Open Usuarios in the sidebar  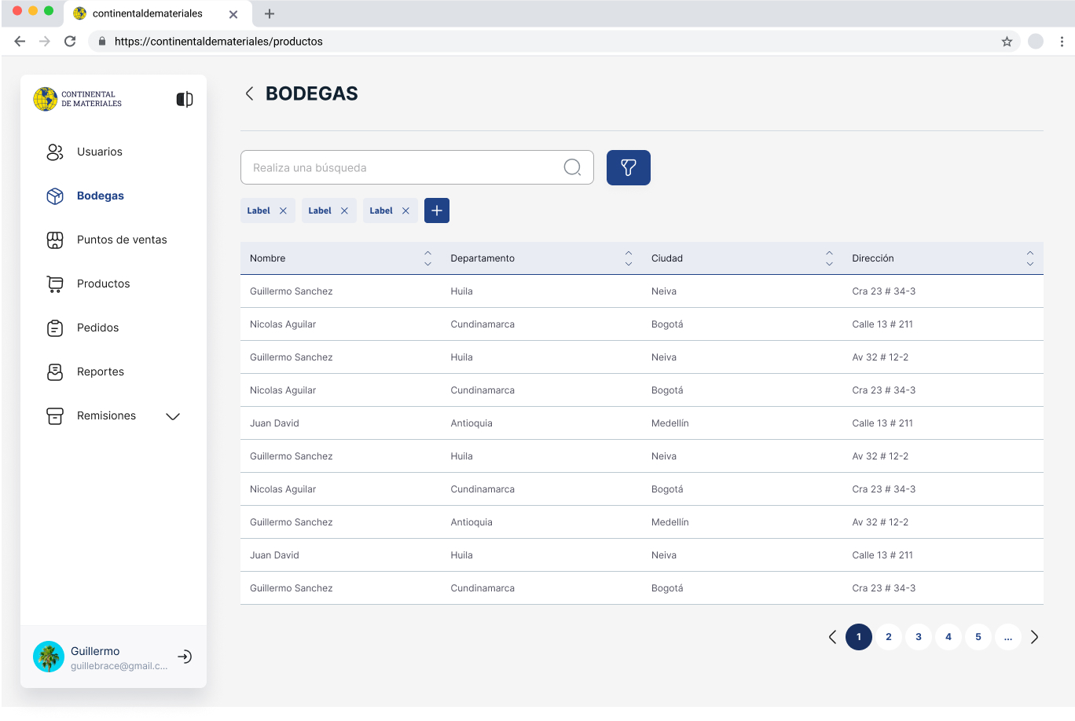pyautogui.click(x=100, y=152)
